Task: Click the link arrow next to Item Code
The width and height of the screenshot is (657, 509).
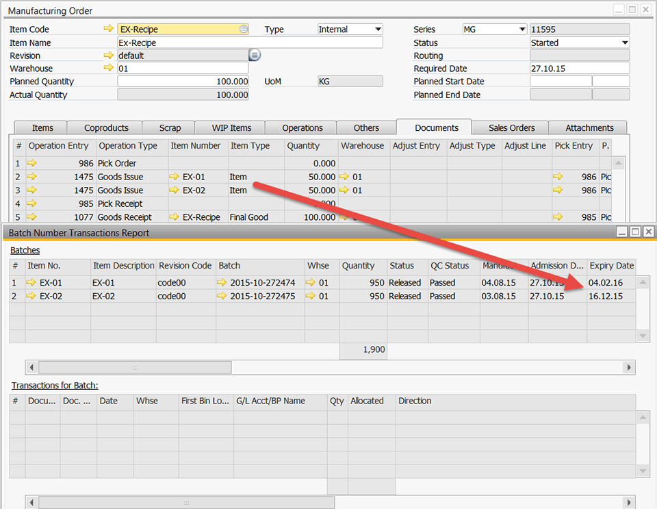Action: pos(109,29)
